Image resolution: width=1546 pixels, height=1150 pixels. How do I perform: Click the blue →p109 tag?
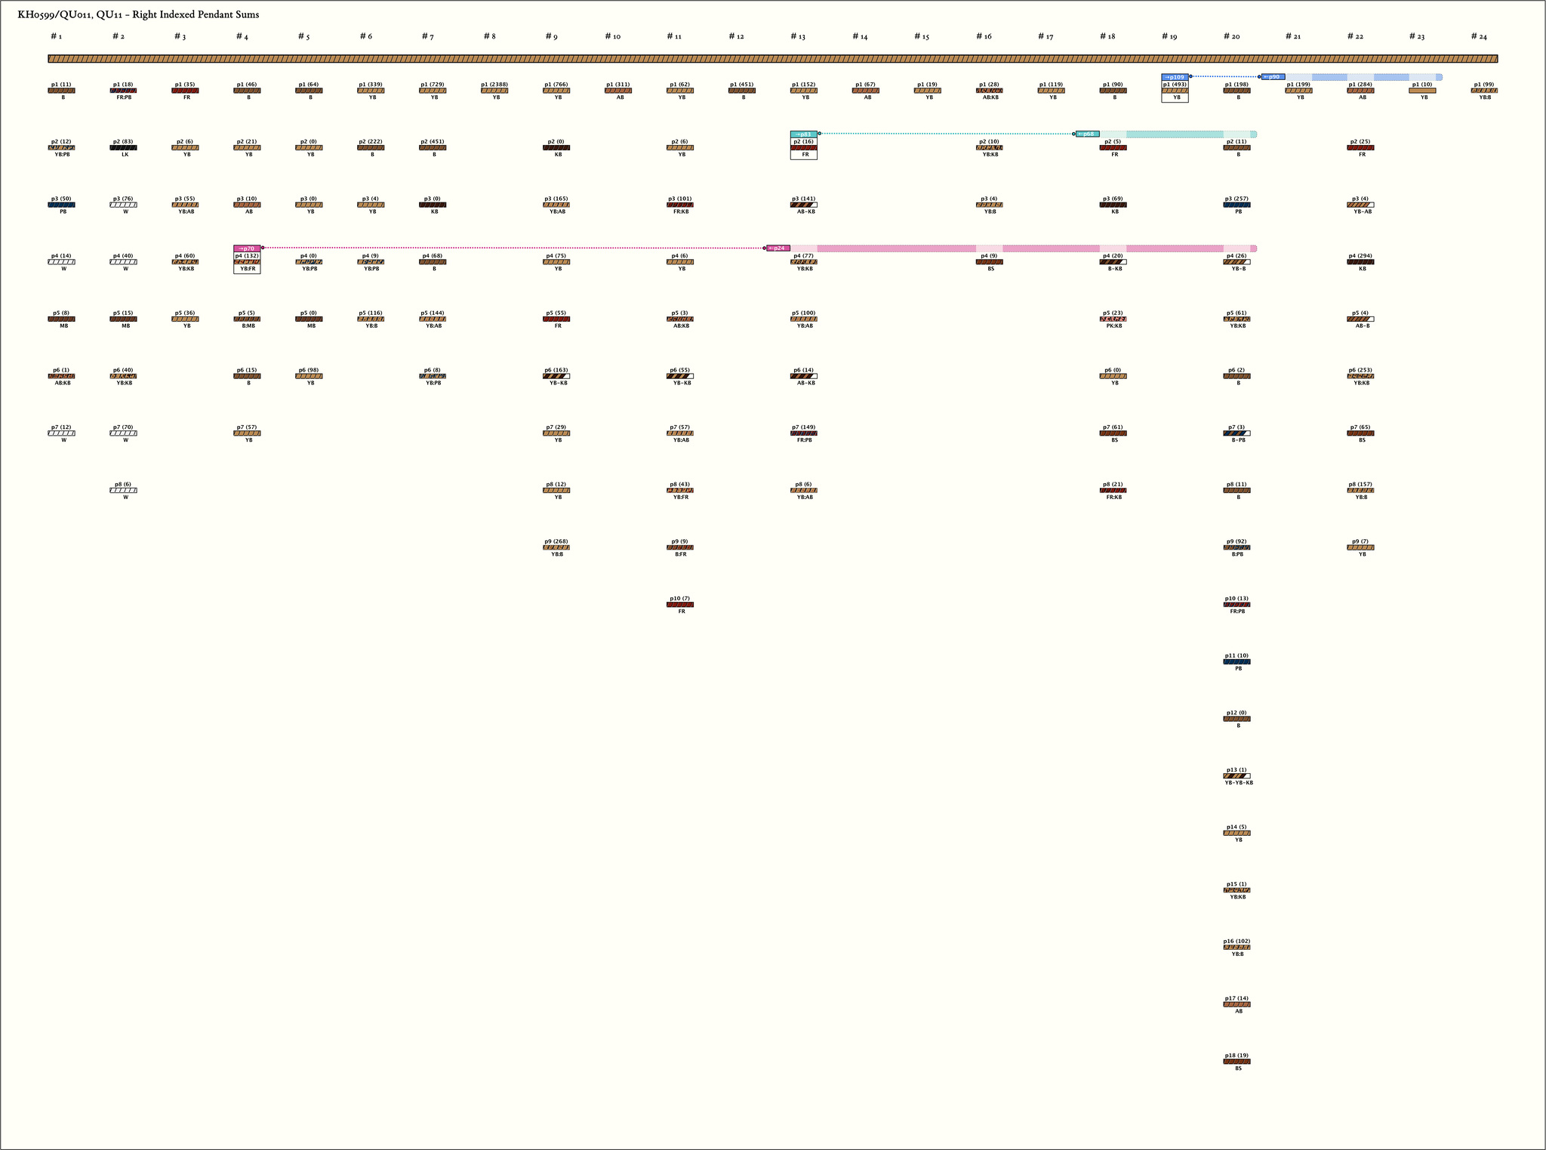tap(1175, 77)
